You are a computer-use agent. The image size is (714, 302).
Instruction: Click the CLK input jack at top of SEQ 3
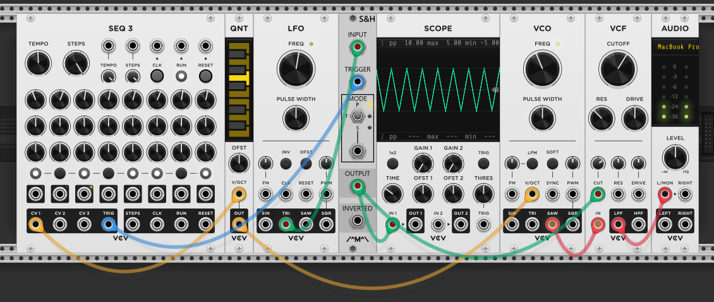pyautogui.click(x=157, y=46)
